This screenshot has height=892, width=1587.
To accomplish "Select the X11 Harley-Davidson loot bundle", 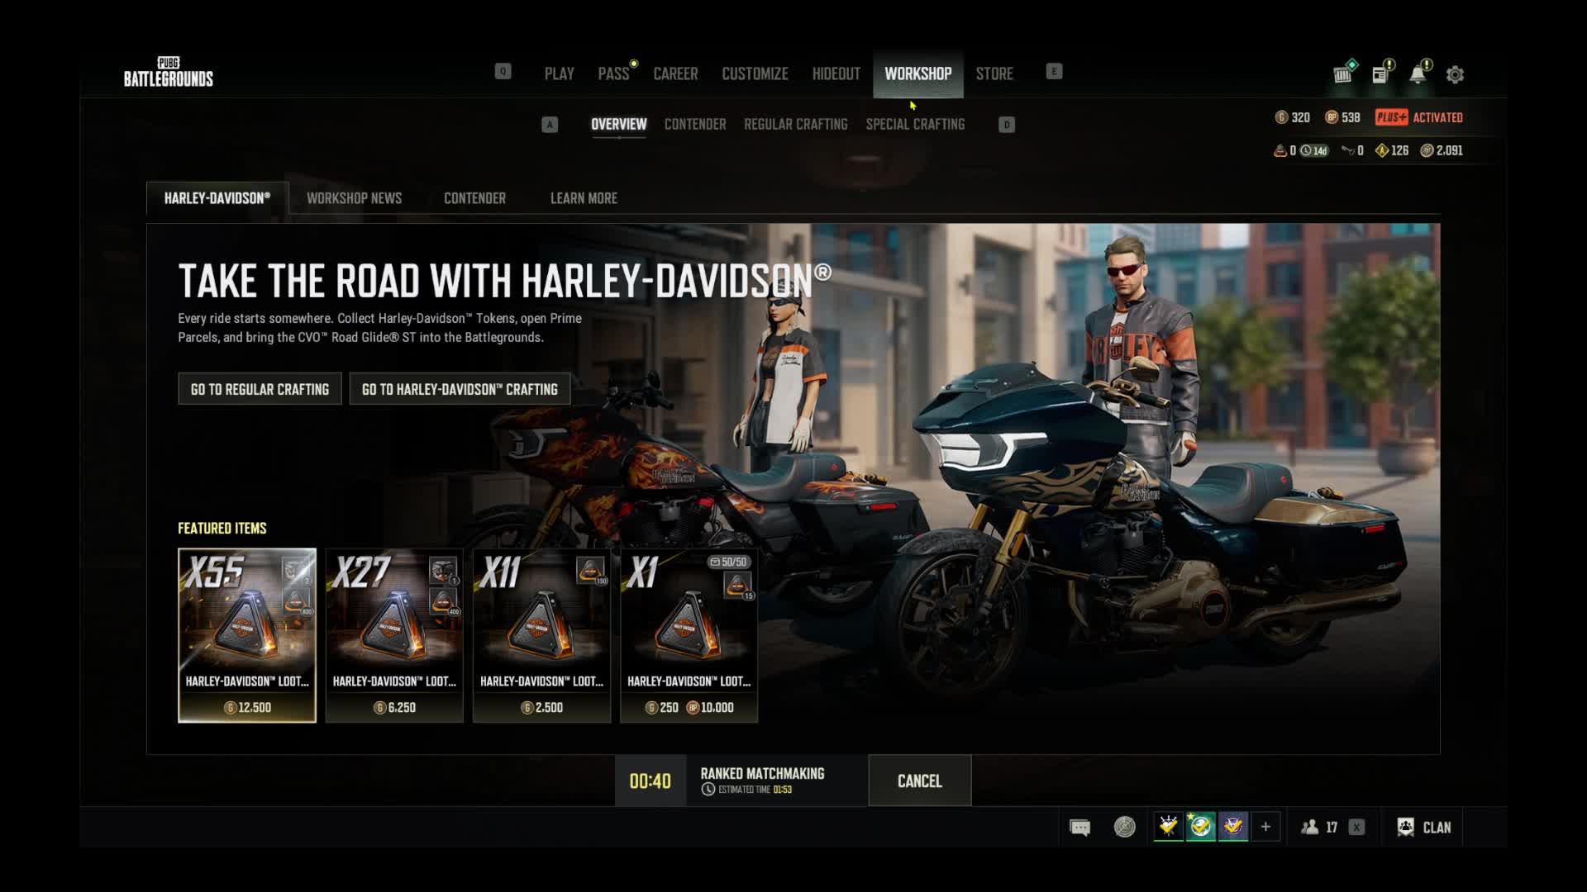I will pos(541,635).
